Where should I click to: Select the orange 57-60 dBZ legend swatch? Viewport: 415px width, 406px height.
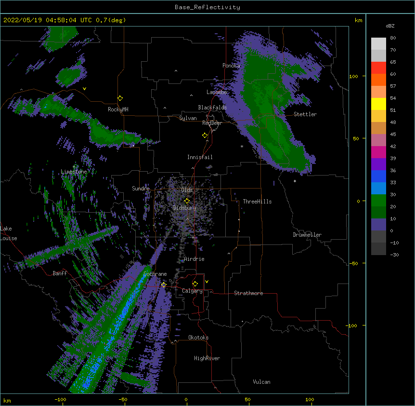pyautogui.click(x=378, y=80)
